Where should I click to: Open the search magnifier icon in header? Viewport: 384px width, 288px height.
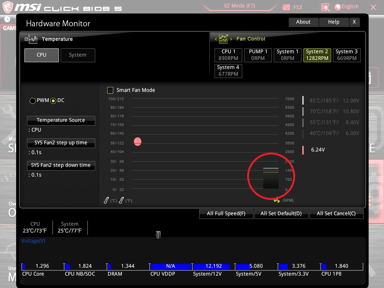(325, 7)
